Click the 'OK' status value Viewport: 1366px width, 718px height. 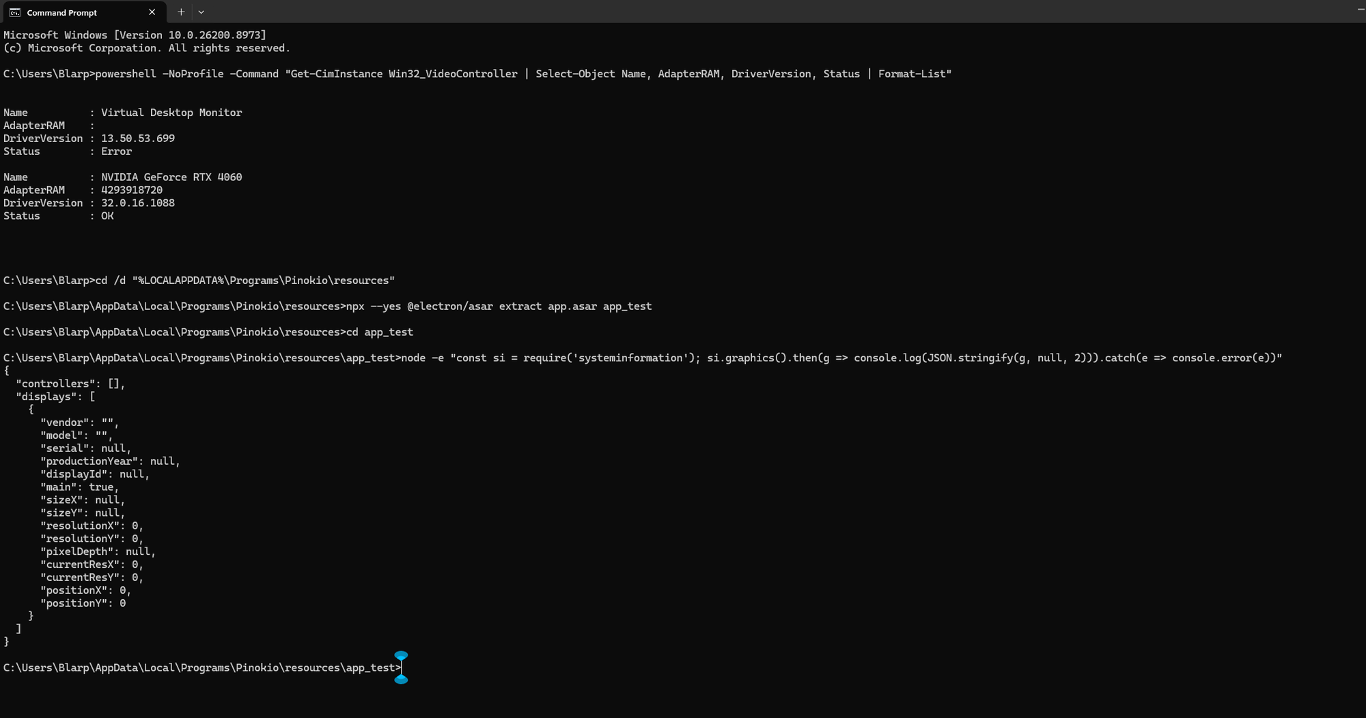107,216
